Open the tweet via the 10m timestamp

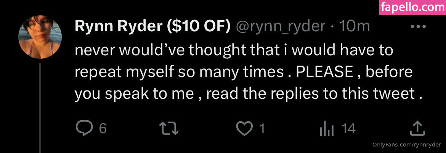click(355, 26)
